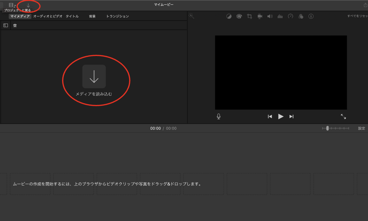This screenshot has height=221, width=368.
Task: Open the media and music browser icon
Action: [x=12, y=5]
